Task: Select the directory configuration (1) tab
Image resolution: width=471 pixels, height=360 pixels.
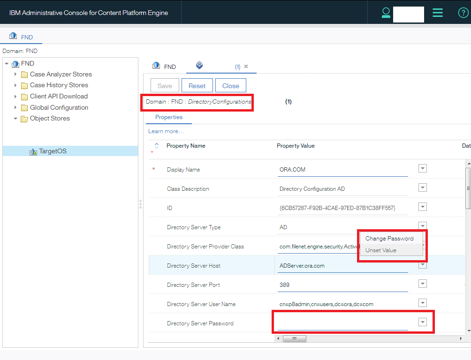Action: [x=221, y=67]
